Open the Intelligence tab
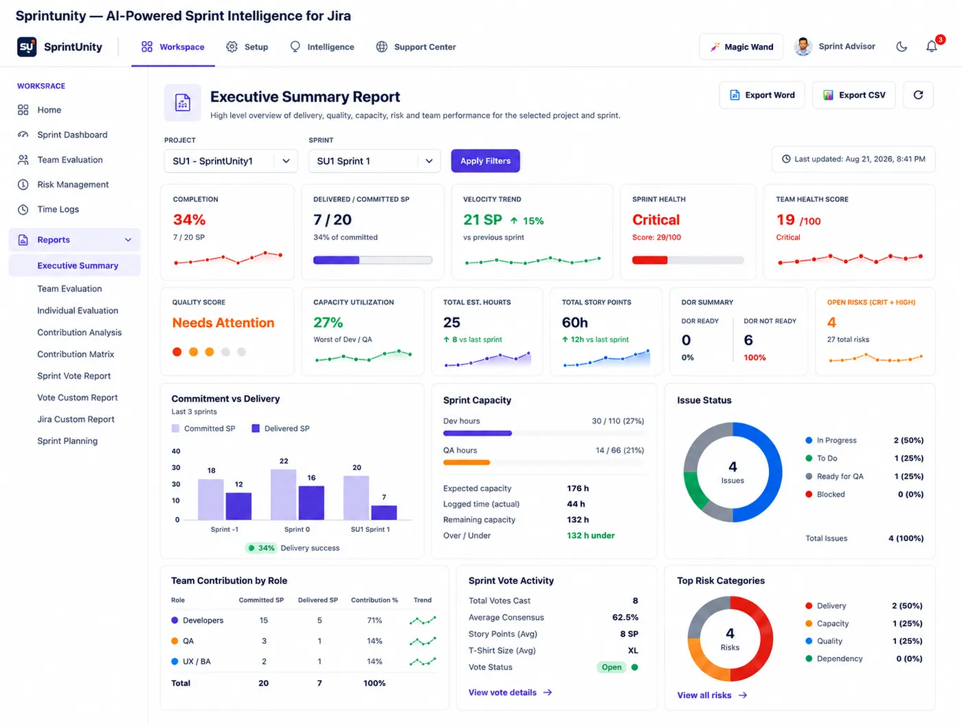This screenshot has height=725, width=962. click(x=322, y=47)
